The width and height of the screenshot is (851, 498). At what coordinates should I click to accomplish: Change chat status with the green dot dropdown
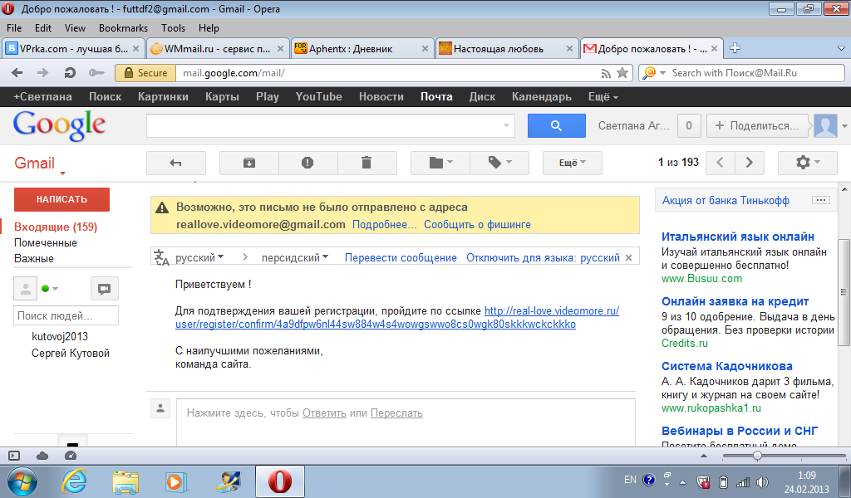pyautogui.click(x=50, y=289)
